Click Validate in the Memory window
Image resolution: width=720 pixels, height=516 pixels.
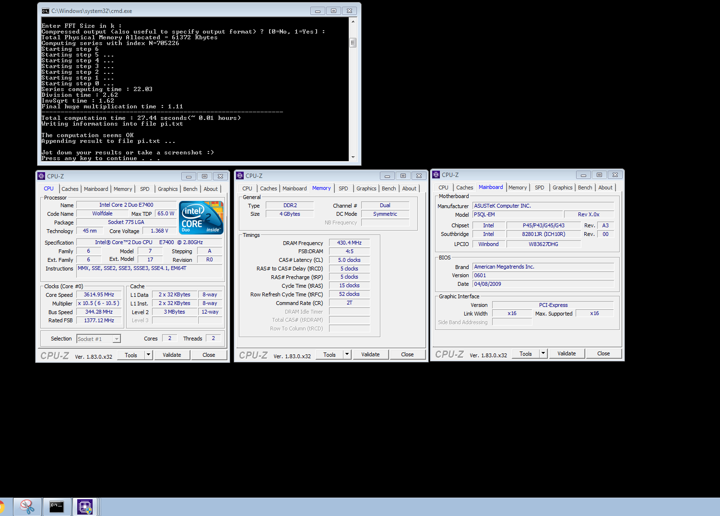coord(370,354)
